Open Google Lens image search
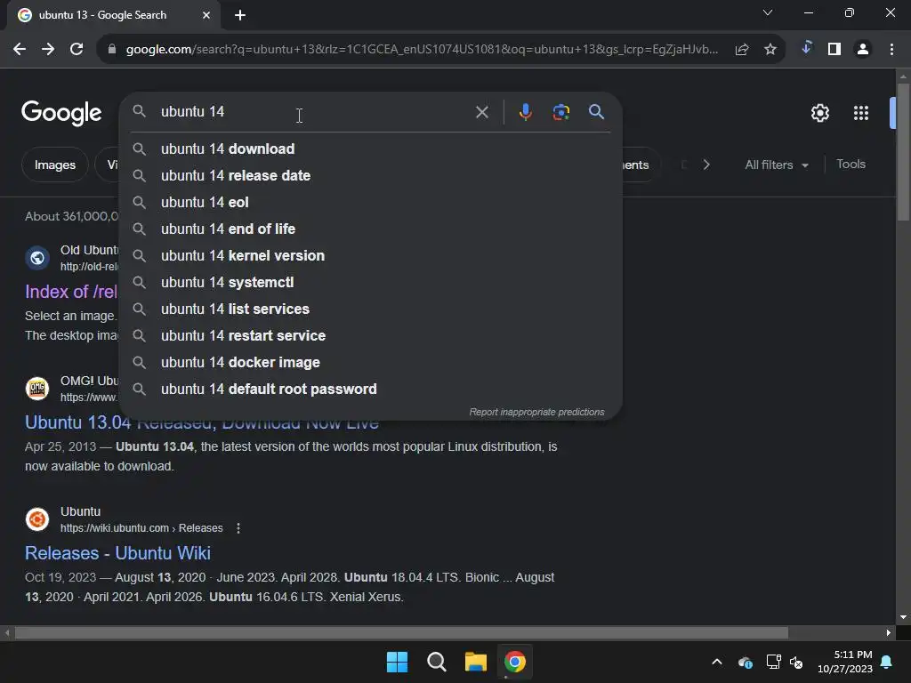The width and height of the screenshot is (911, 683). point(561,112)
